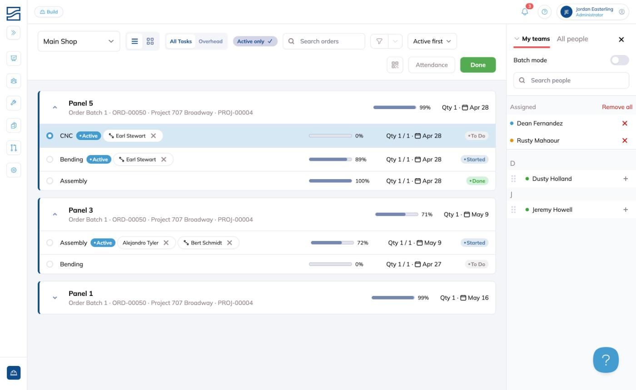The width and height of the screenshot is (636, 390).
Task: Remove Earl Stewart from CNC task
Action: point(154,136)
